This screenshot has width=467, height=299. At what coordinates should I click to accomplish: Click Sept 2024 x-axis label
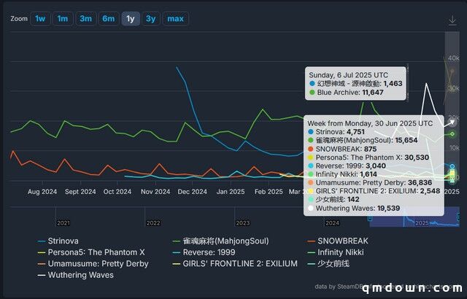click(x=80, y=192)
